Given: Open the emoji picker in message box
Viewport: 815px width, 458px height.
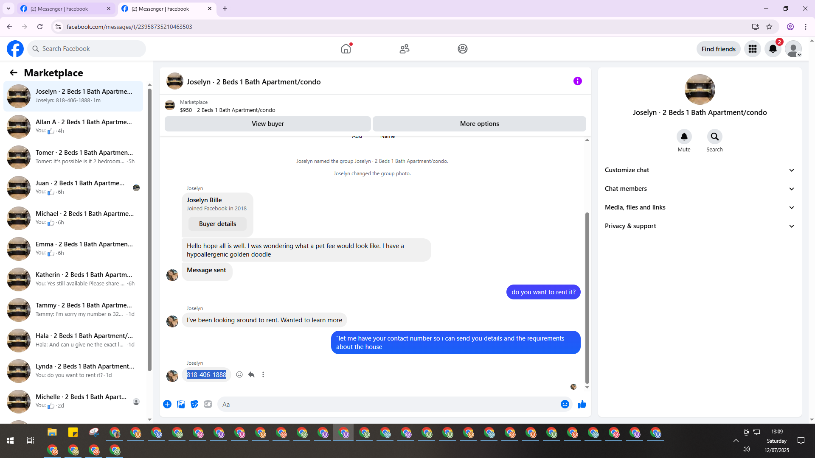Looking at the screenshot, I should 565,404.
